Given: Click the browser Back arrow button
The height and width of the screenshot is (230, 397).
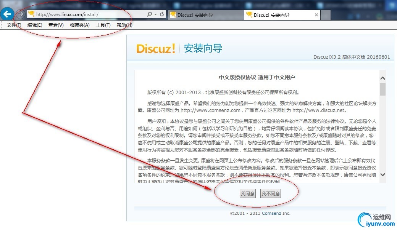Looking at the screenshot, I should tap(7, 14).
